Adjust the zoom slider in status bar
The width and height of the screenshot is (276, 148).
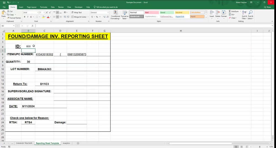(260, 147)
